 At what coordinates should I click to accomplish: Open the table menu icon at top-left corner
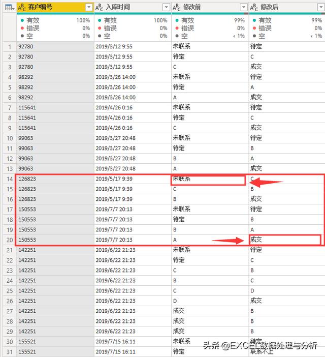click(x=10, y=8)
